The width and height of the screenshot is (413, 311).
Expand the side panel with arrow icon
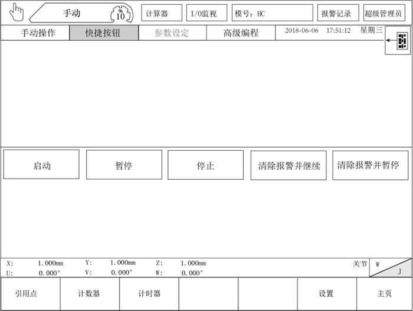click(398, 41)
